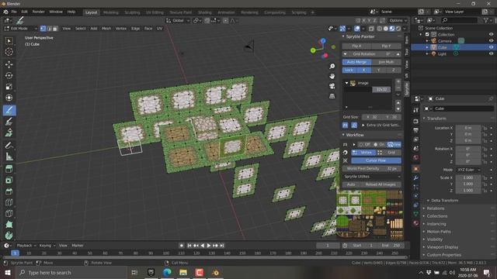Viewport: 497px width, 279px height.
Task: Expand the Relations panel
Action: point(424,208)
